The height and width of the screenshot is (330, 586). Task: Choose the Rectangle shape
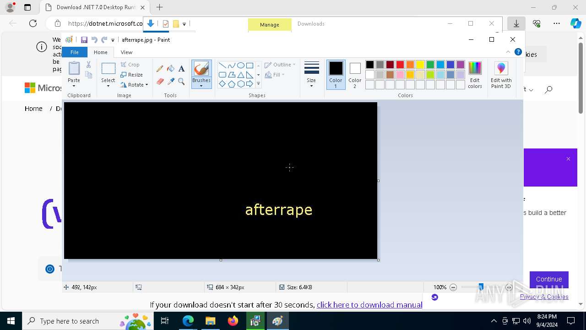coord(250,66)
